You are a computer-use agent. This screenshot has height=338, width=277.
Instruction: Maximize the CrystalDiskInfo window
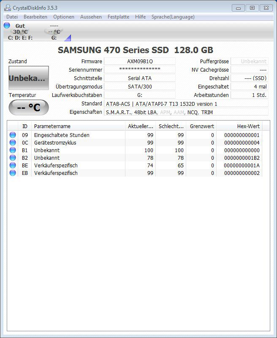(252, 8)
